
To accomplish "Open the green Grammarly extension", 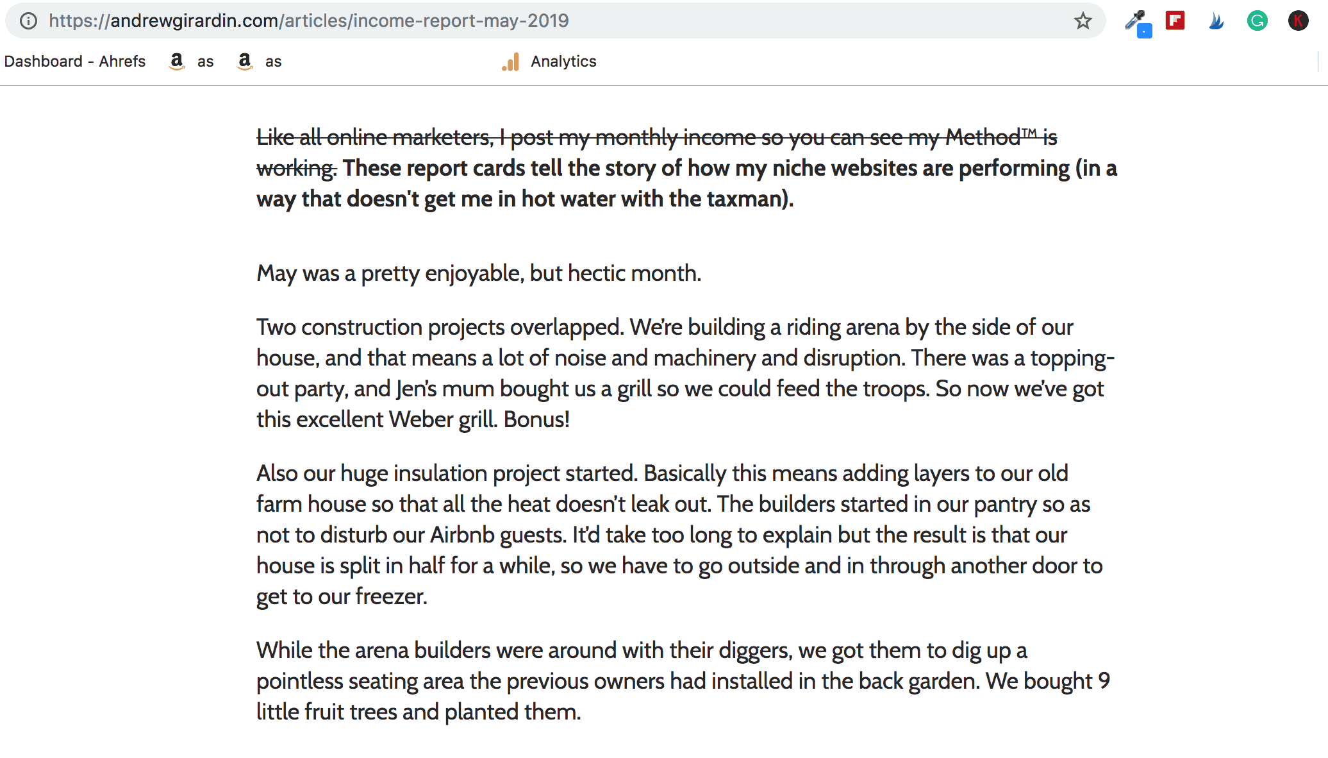I will 1257,21.
